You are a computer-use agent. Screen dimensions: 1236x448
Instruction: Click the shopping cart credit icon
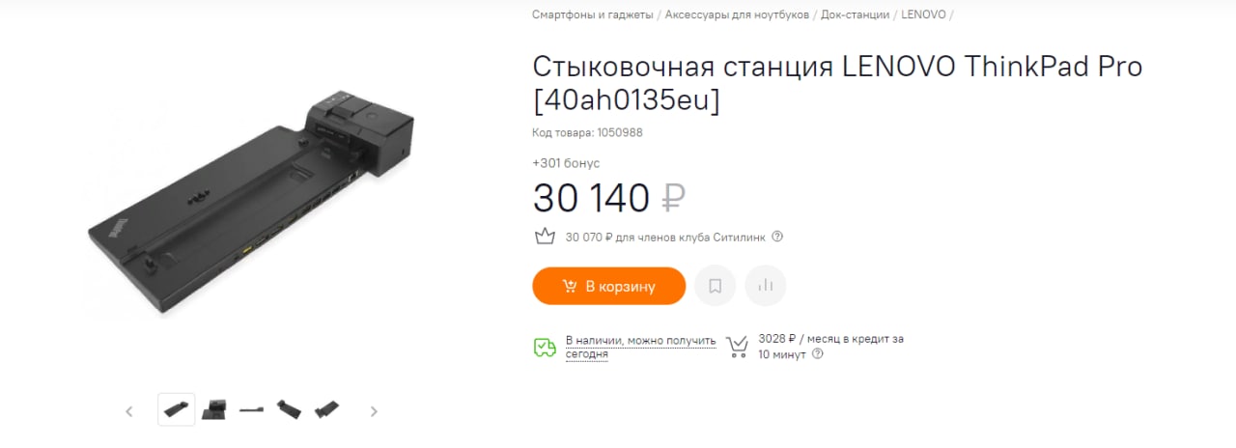pos(737,347)
